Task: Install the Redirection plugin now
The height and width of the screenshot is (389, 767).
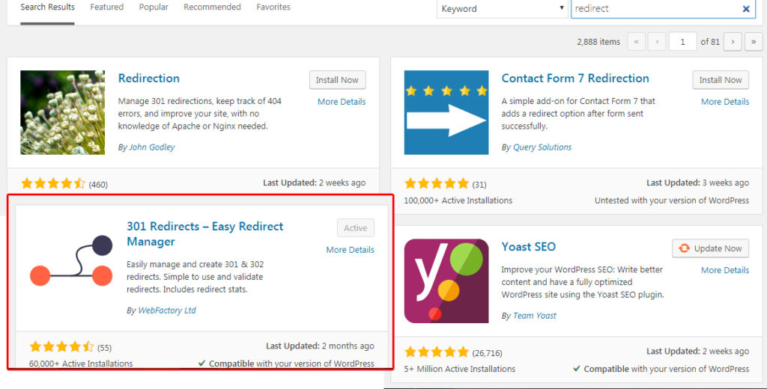Action: point(337,80)
